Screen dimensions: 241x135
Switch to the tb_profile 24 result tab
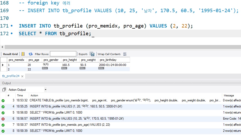[11, 76]
